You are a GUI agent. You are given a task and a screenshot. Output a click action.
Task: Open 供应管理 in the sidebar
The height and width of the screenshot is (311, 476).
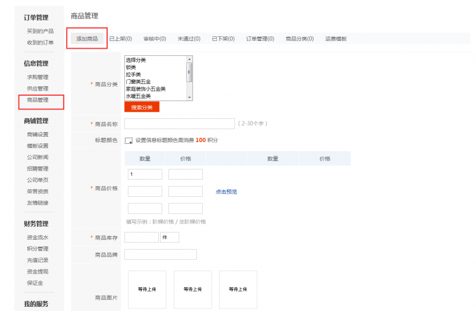pos(37,89)
